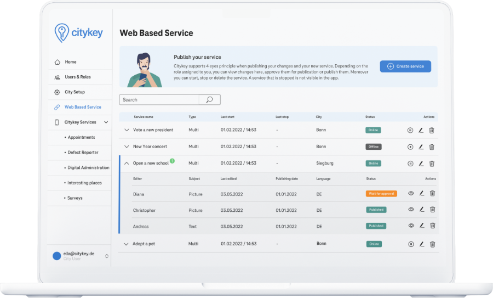Screen dimensions: 493x298
Task: Open the account switcher arrows beside ella@citykey.de
Action: coord(107,256)
